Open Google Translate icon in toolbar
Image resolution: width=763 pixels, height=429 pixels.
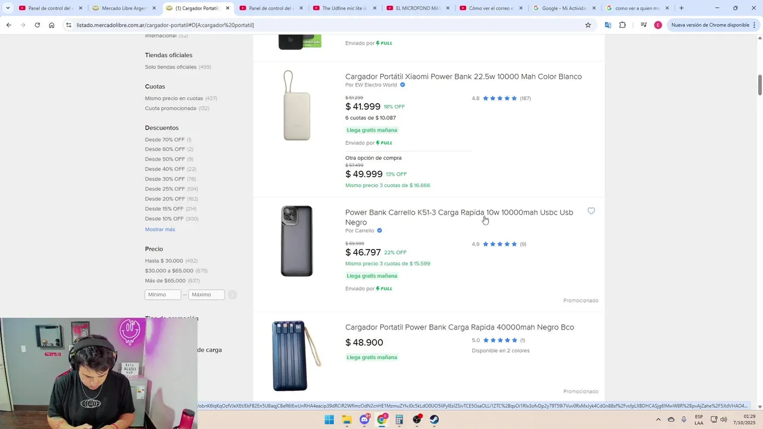[x=607, y=25]
